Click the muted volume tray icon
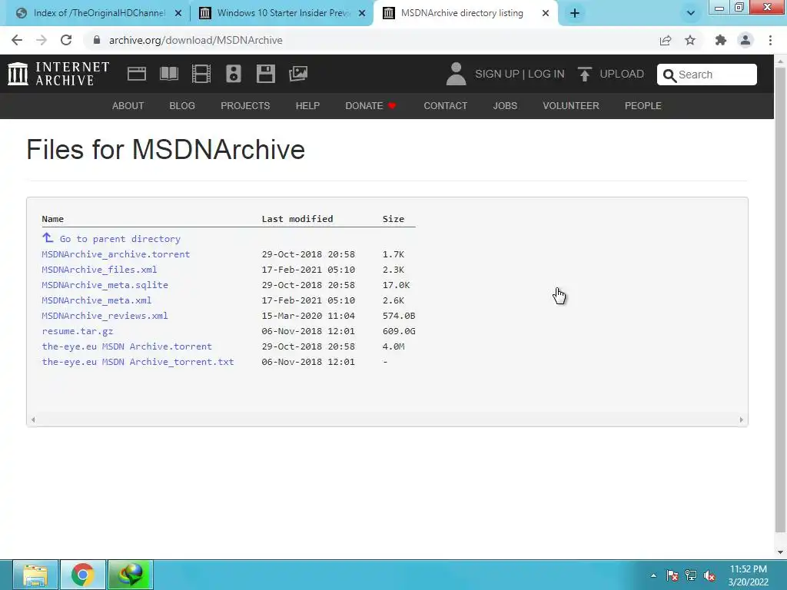The width and height of the screenshot is (787, 590). (709, 575)
